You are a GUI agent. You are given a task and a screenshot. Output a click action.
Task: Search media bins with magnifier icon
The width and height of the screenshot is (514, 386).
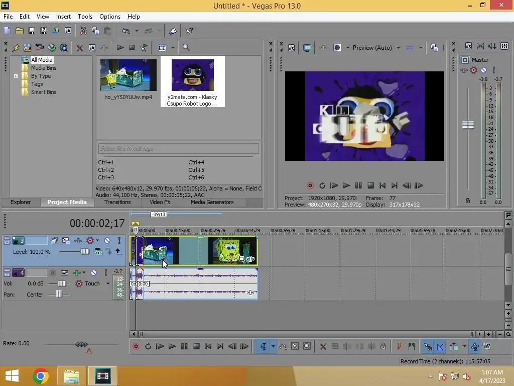[x=186, y=48]
